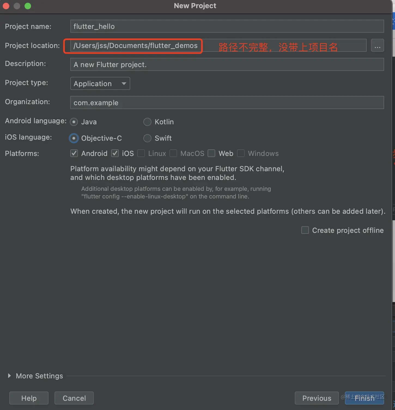Click the Description text field

[x=227, y=65]
